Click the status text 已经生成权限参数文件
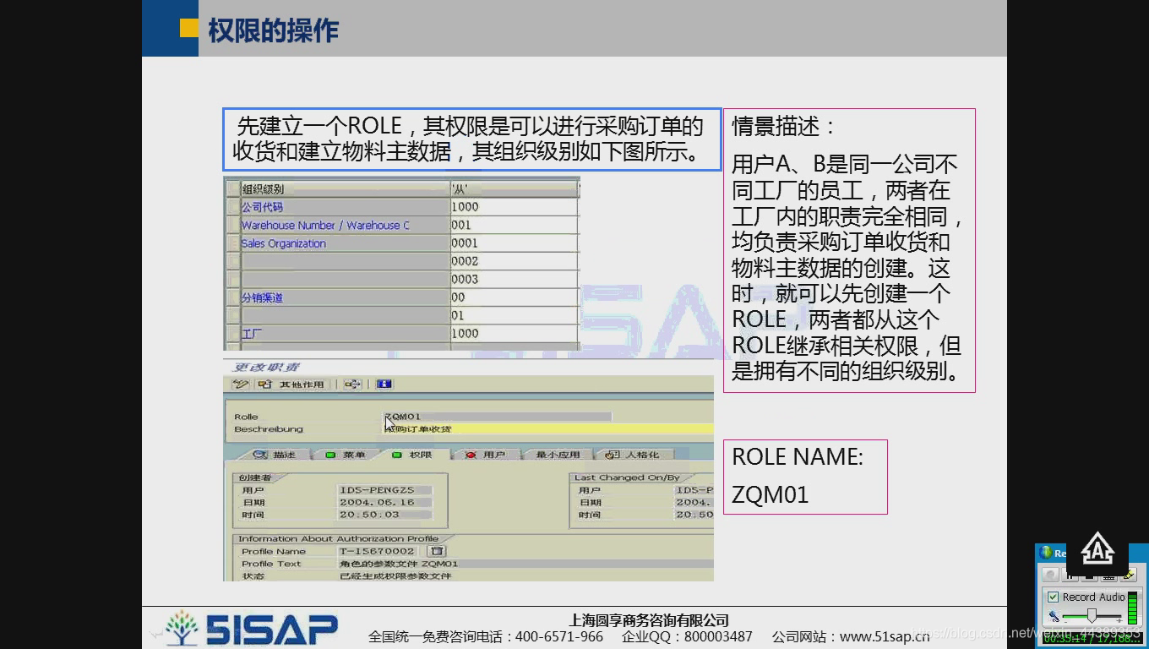Image resolution: width=1149 pixels, height=649 pixels. 395,576
